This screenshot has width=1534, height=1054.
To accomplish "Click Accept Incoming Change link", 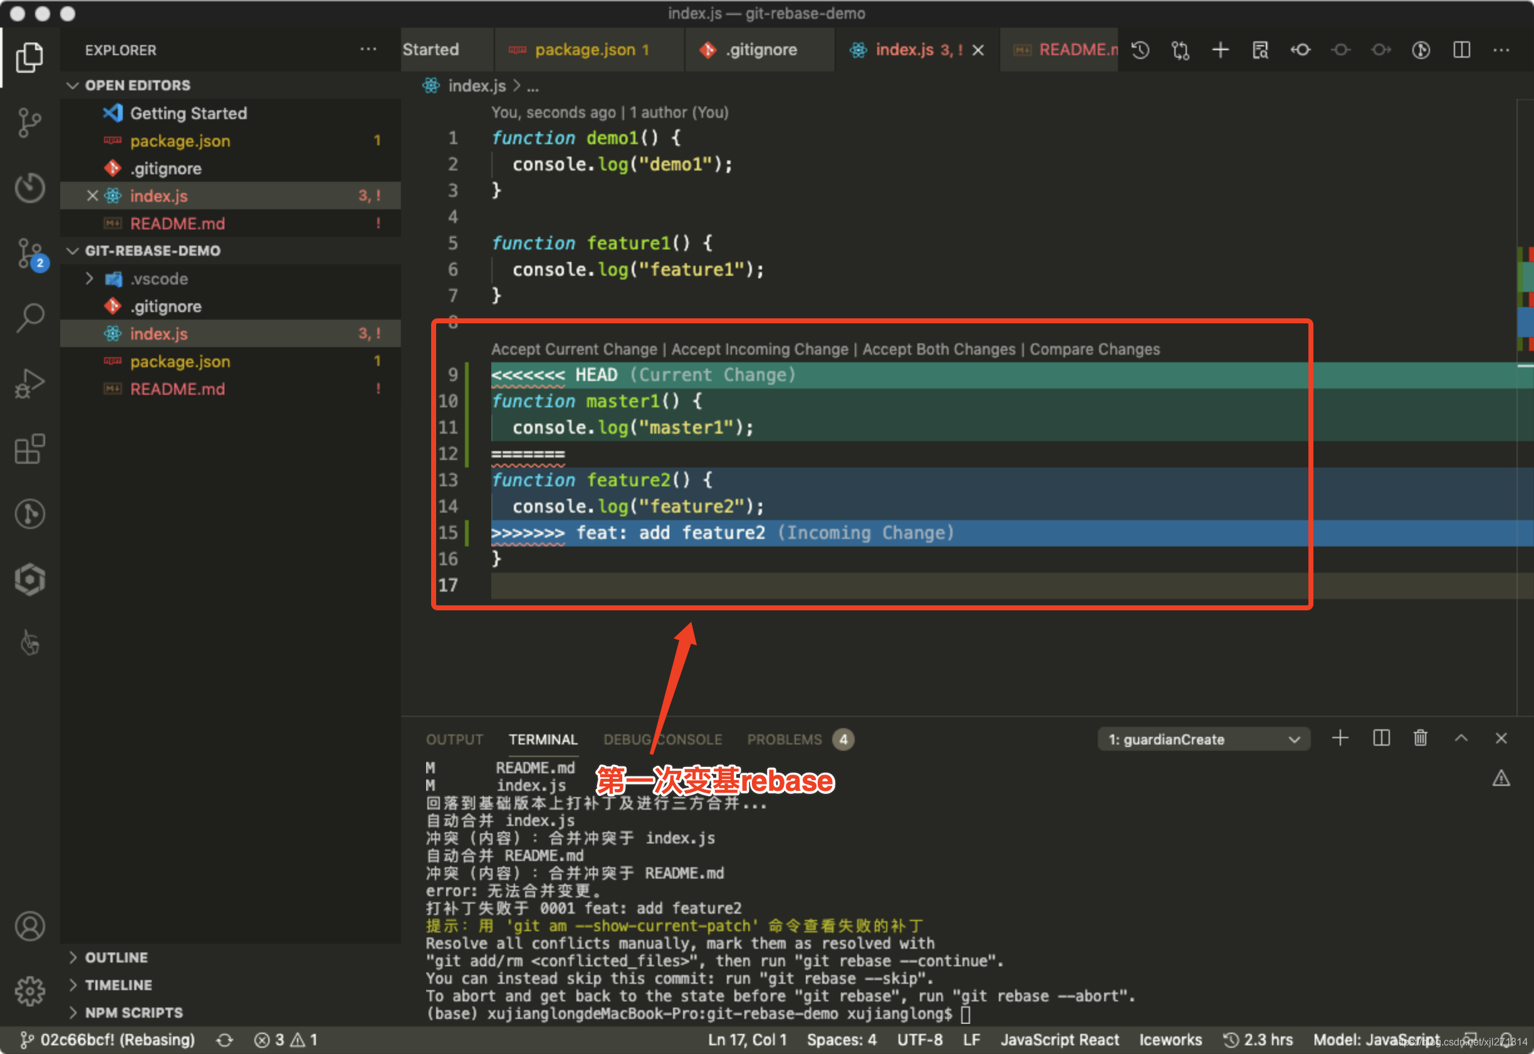I will pos(759,350).
